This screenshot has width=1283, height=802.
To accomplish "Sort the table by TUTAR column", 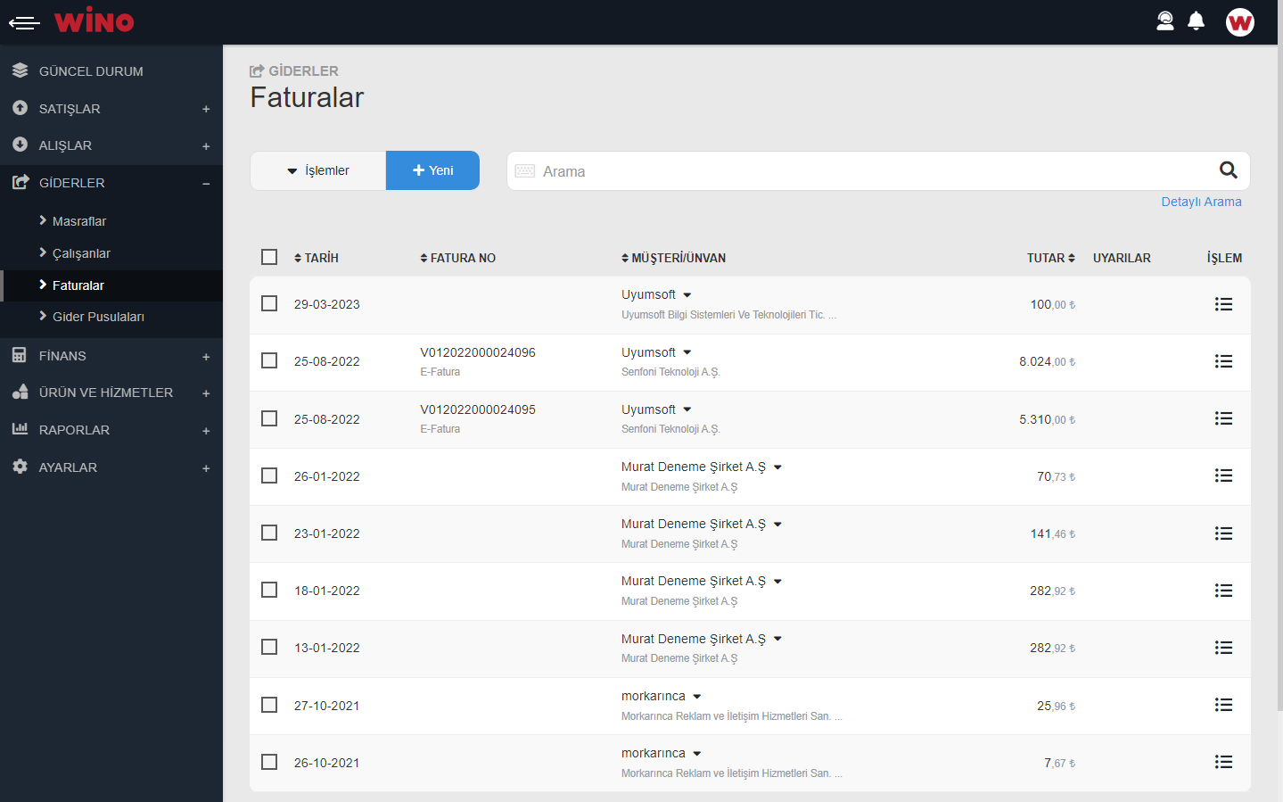I will click(x=1050, y=258).
